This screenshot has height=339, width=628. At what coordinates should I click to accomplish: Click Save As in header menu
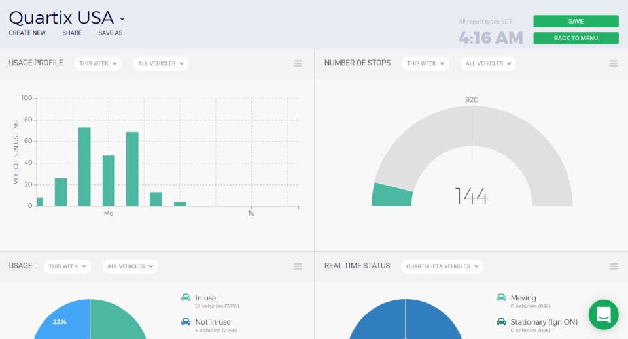111,33
